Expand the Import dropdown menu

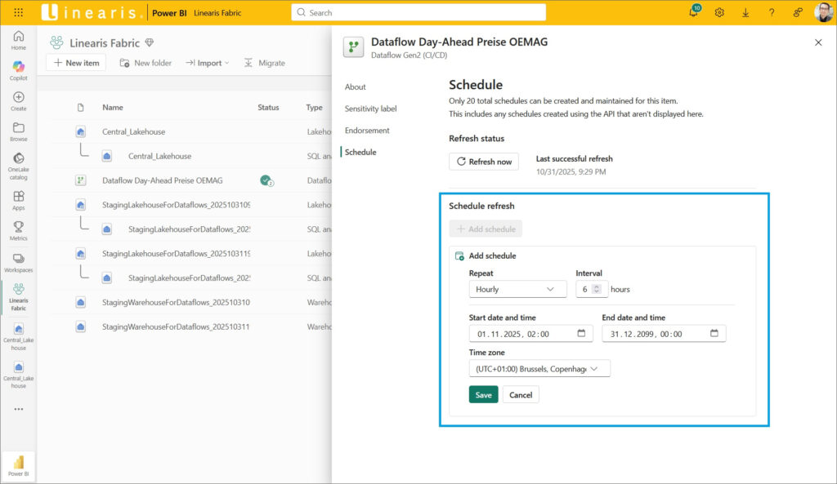coord(208,63)
